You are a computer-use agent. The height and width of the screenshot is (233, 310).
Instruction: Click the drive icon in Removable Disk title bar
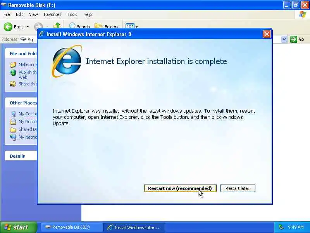click(3, 4)
